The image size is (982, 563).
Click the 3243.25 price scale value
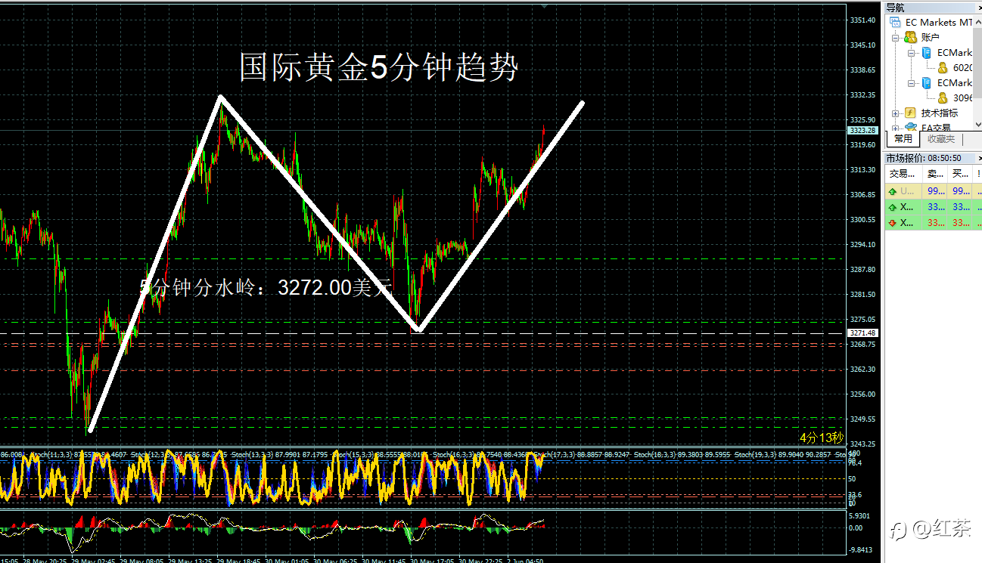[x=863, y=444]
